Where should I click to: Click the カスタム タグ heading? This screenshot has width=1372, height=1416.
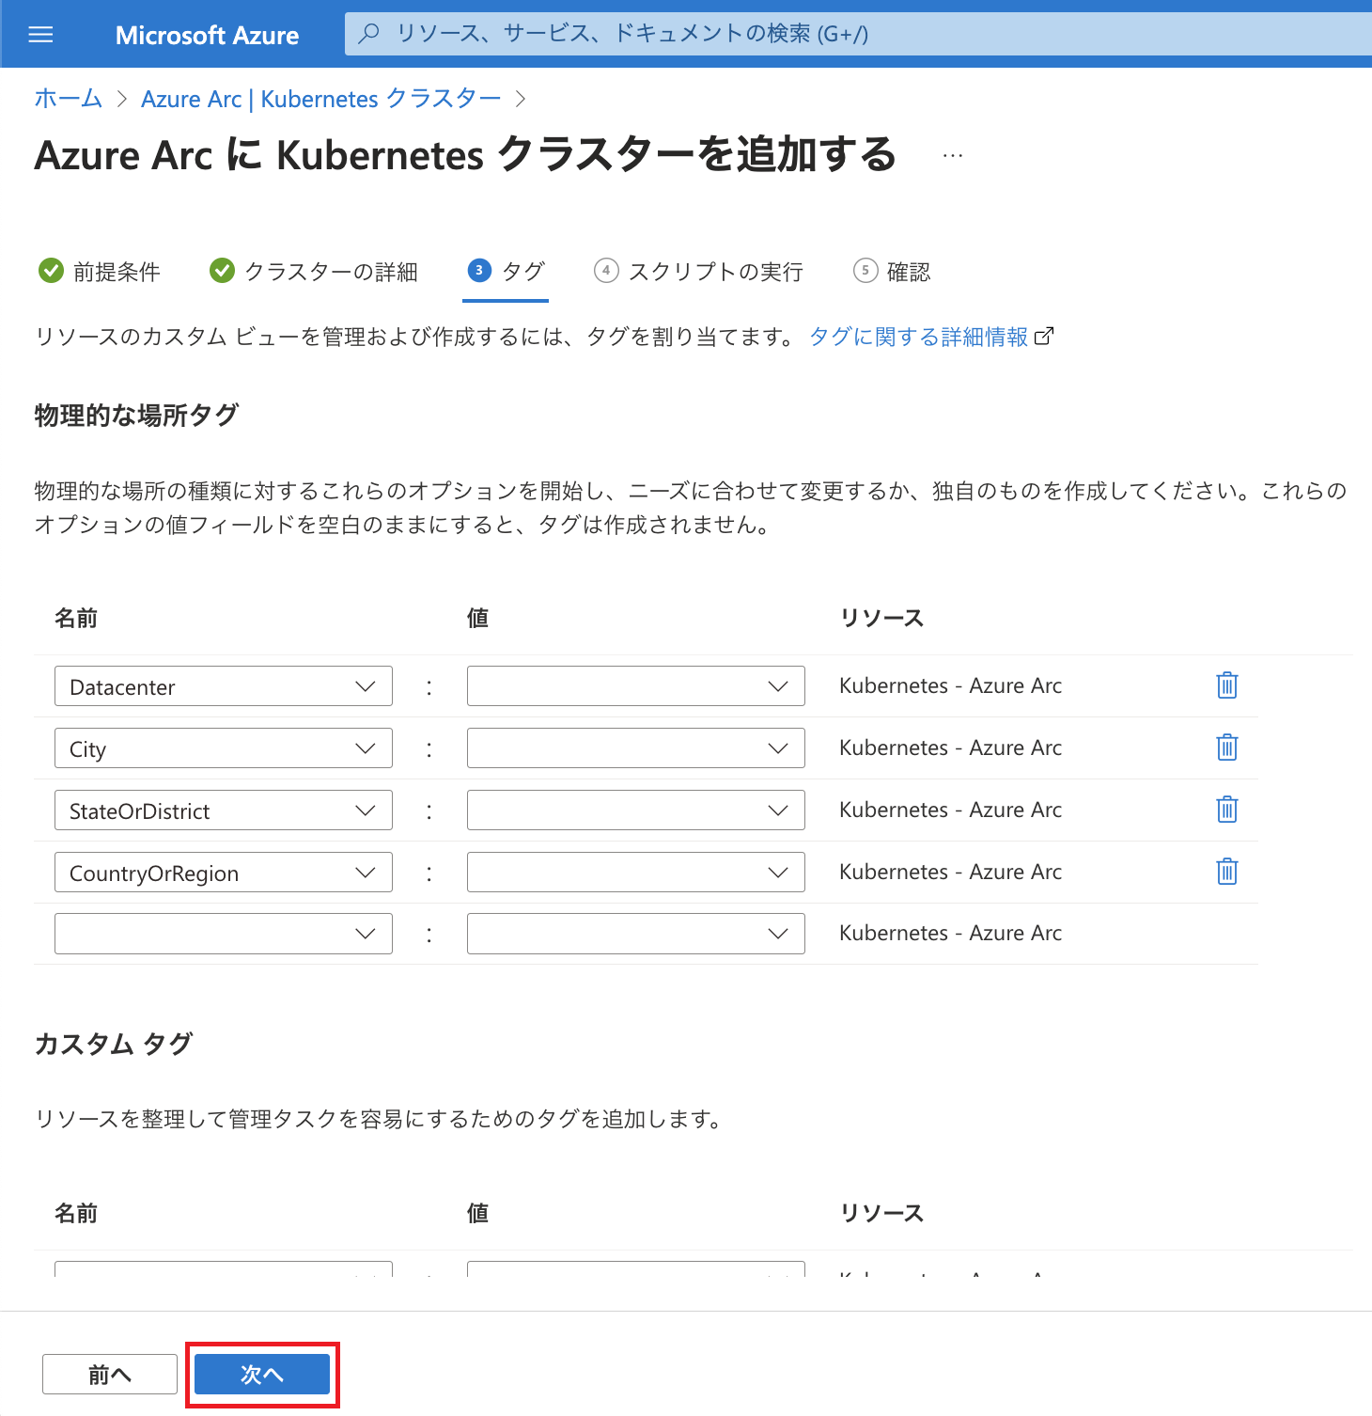pyautogui.click(x=114, y=1044)
